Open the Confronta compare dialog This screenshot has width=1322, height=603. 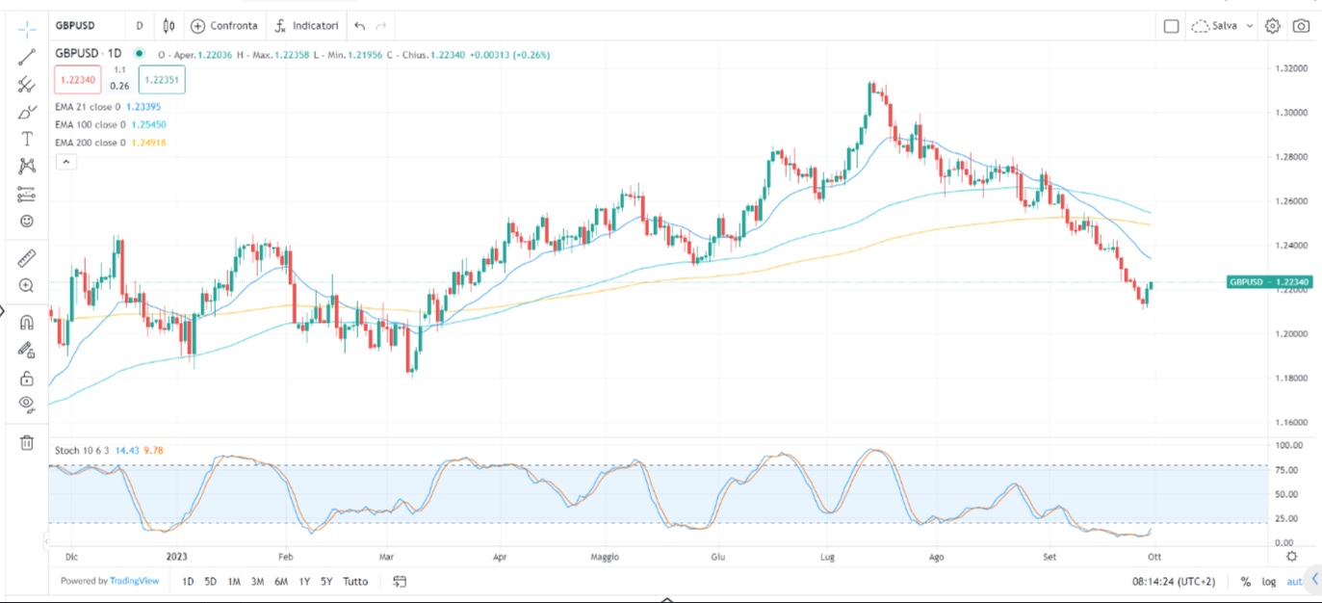[x=224, y=25]
